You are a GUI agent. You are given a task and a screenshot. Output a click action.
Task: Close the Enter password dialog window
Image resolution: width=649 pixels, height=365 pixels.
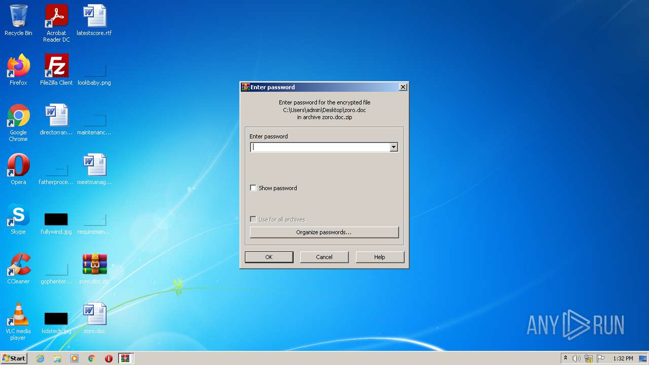[403, 87]
